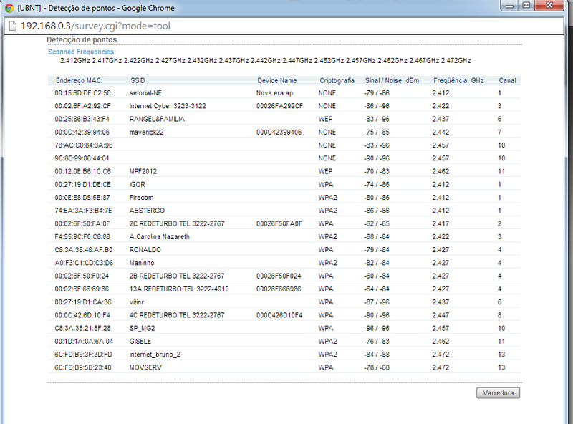
Task: Click signal value -96 / -96
Action: pos(377,328)
